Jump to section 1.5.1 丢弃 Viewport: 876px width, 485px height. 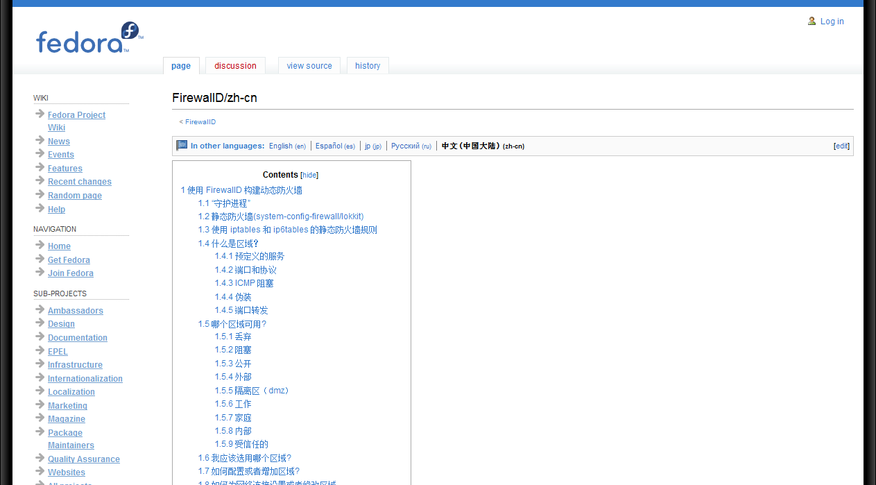click(233, 337)
